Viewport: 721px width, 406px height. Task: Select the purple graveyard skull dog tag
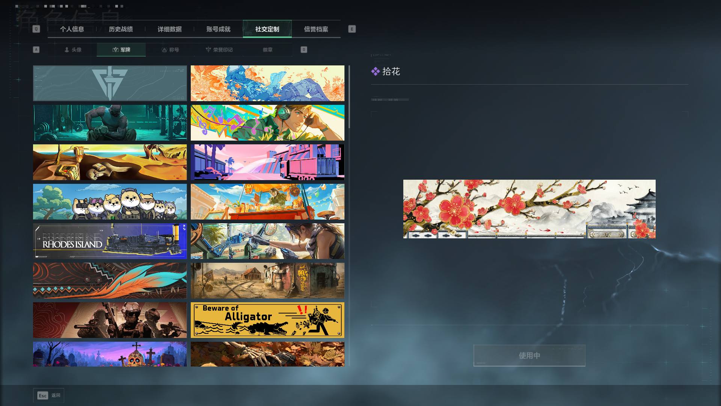pos(110,354)
